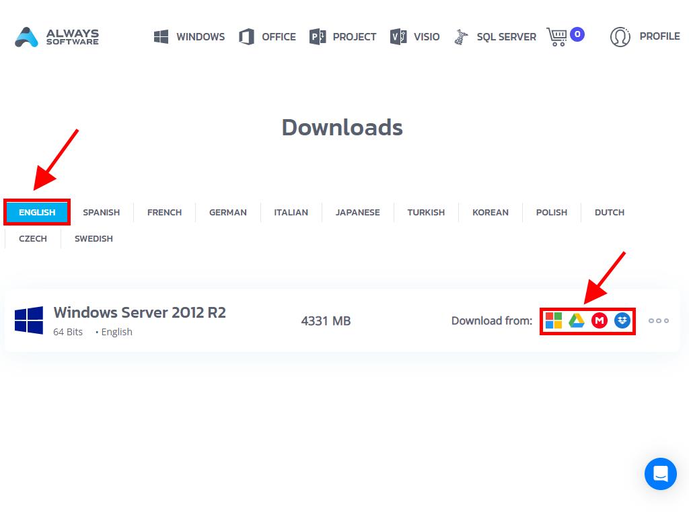689x517 pixels.
Task: Click the cart item count badge
Action: (577, 34)
